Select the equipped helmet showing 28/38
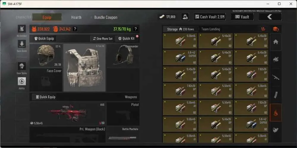The image size is (297, 148). tap(46, 56)
